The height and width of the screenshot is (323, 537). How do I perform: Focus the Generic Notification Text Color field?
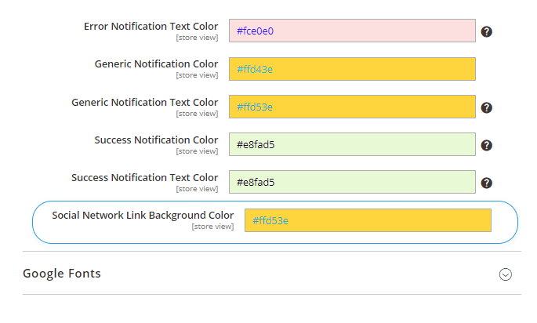(352, 107)
